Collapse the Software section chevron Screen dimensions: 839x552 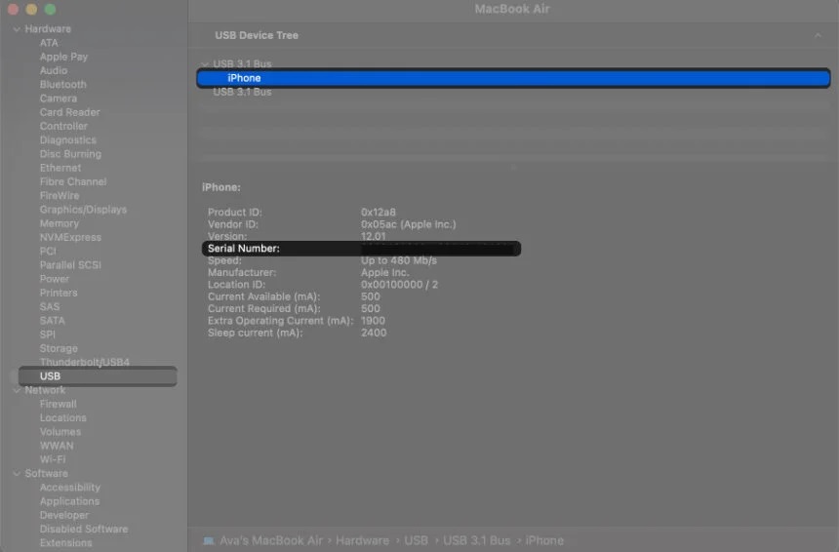[16, 474]
